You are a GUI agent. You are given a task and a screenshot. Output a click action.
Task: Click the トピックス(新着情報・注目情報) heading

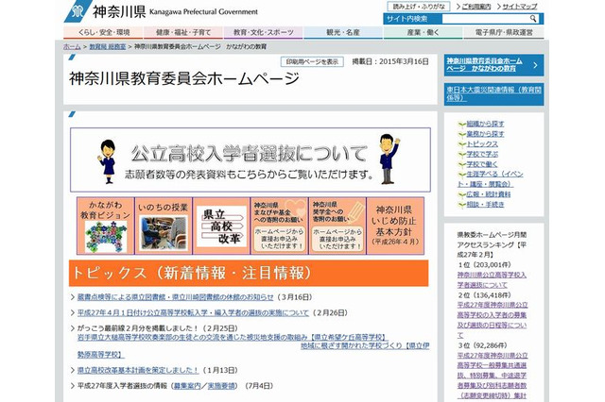(249, 273)
